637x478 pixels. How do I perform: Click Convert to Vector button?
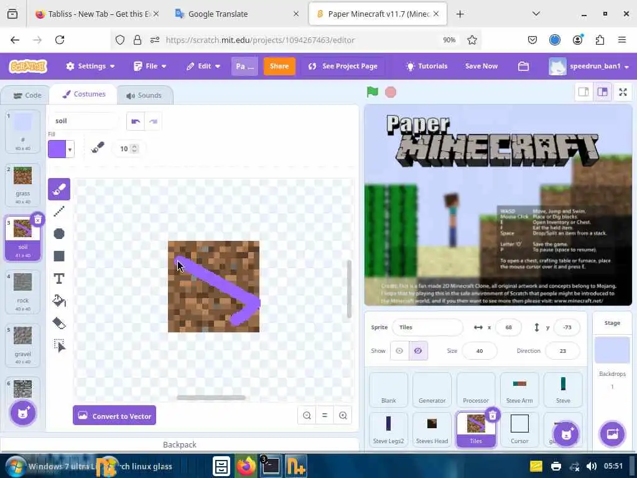[x=114, y=415]
